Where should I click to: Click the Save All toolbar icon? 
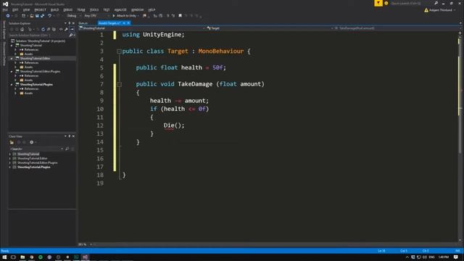click(42, 16)
